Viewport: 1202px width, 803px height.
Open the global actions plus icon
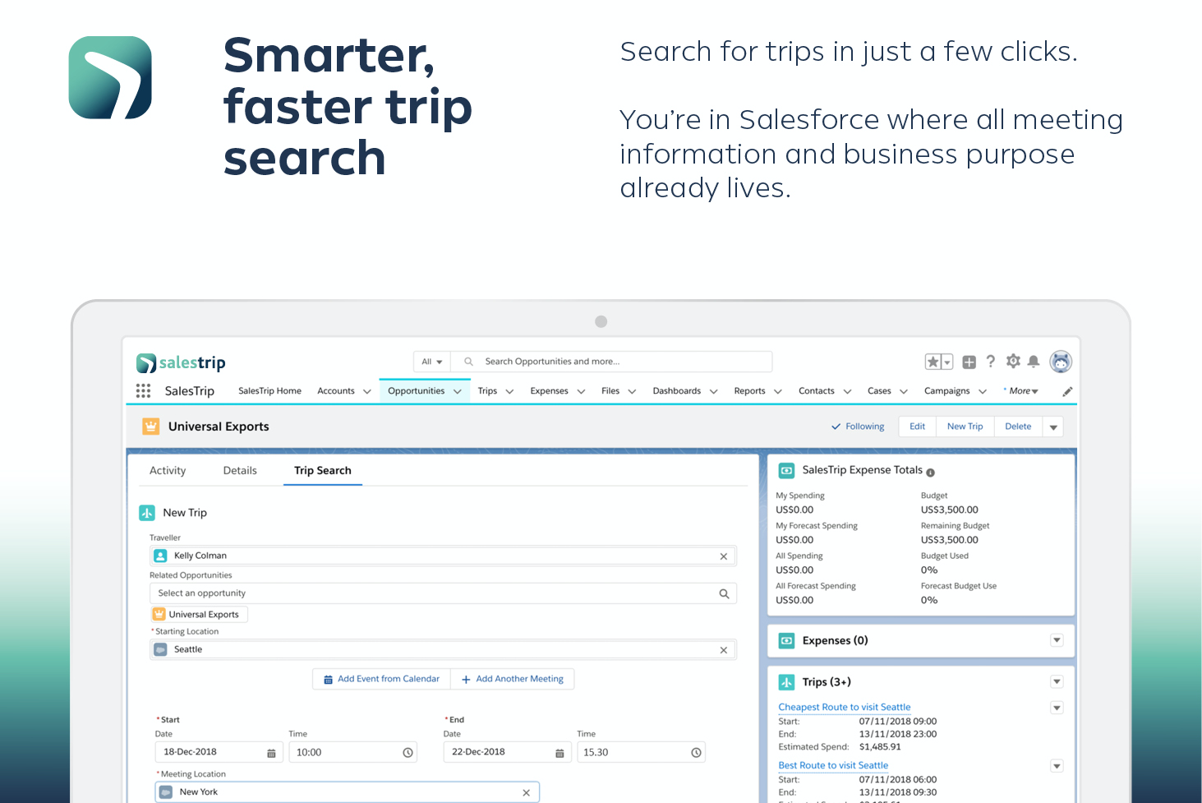[x=969, y=362]
